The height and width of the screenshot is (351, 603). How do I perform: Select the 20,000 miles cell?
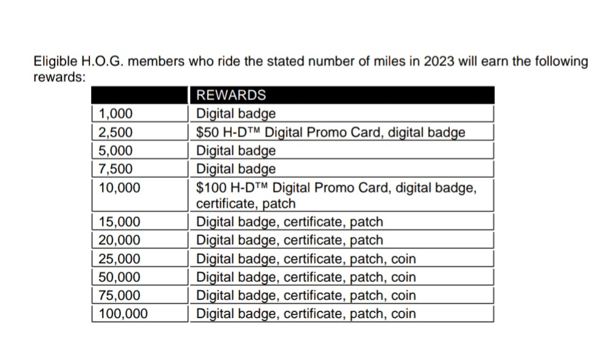tap(140, 240)
